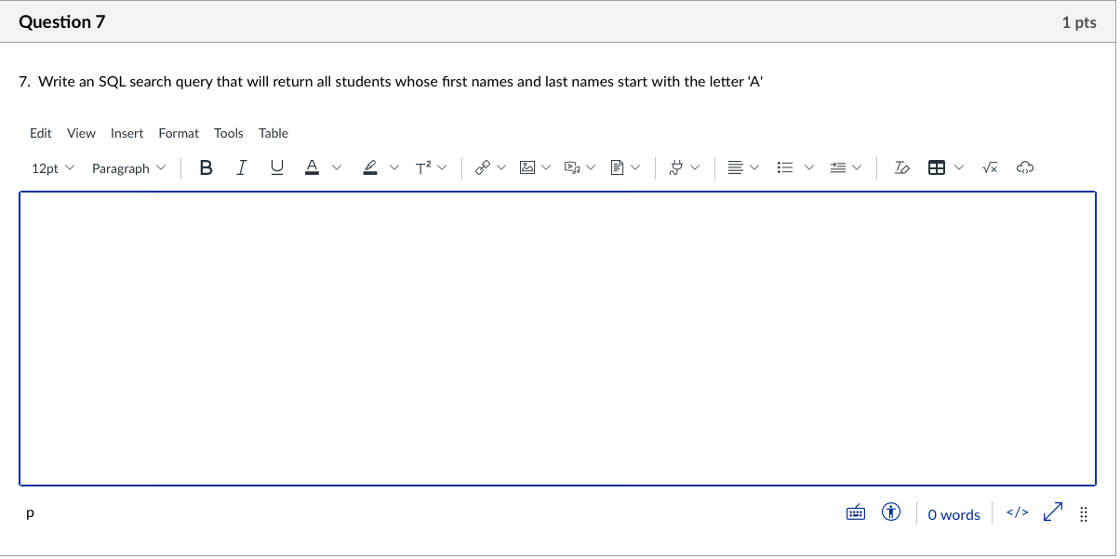The height and width of the screenshot is (559, 1120).
Task: Apply text color with the A icon
Action: [313, 168]
